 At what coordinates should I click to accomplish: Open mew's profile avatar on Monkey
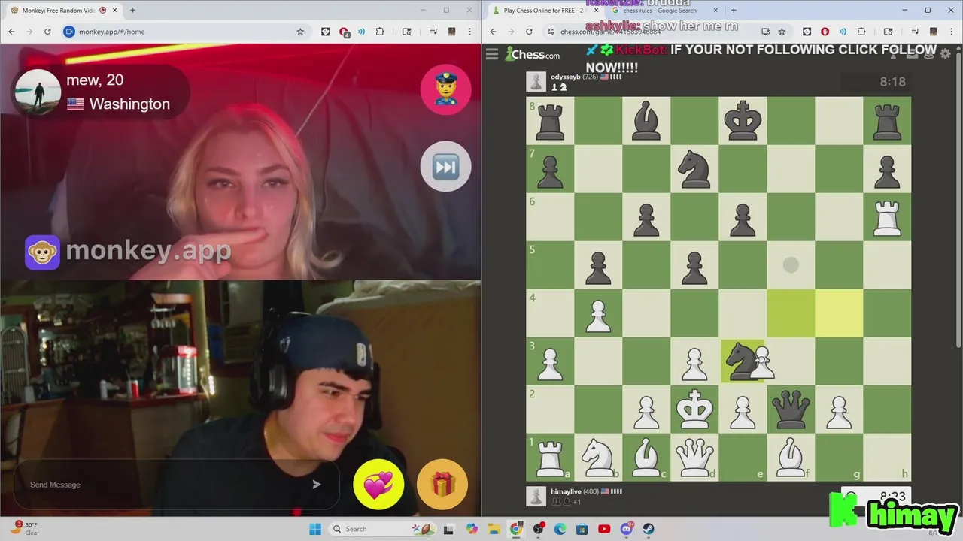(x=38, y=92)
